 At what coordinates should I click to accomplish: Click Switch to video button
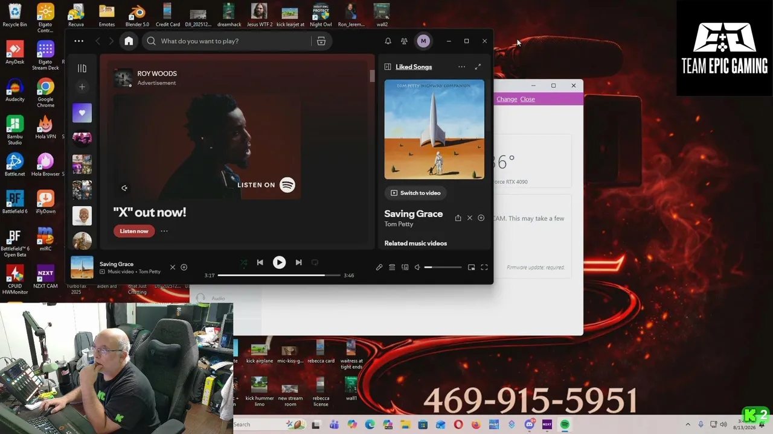coord(415,193)
